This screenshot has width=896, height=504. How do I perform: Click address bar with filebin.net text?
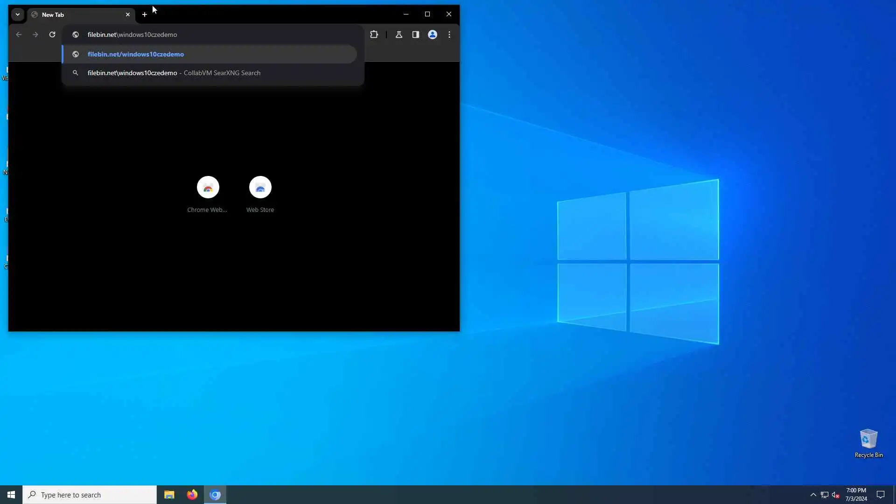(210, 35)
